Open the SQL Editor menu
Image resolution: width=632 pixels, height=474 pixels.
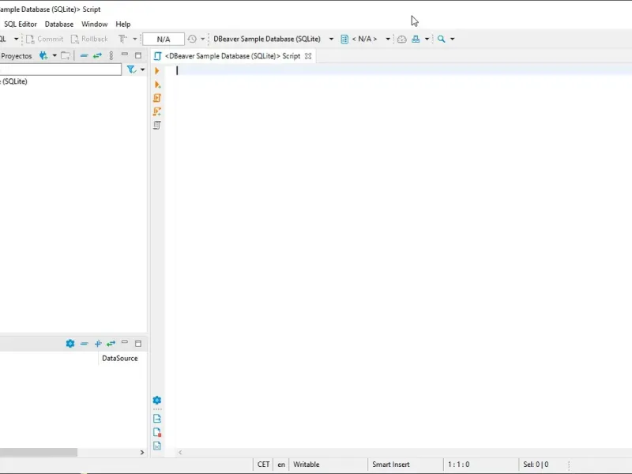21,24
